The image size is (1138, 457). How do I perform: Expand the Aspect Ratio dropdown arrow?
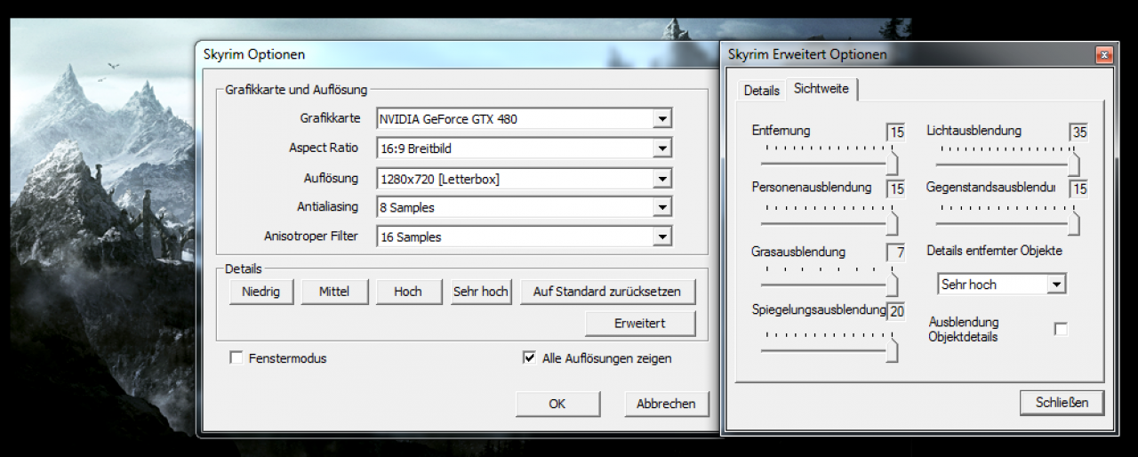point(661,148)
